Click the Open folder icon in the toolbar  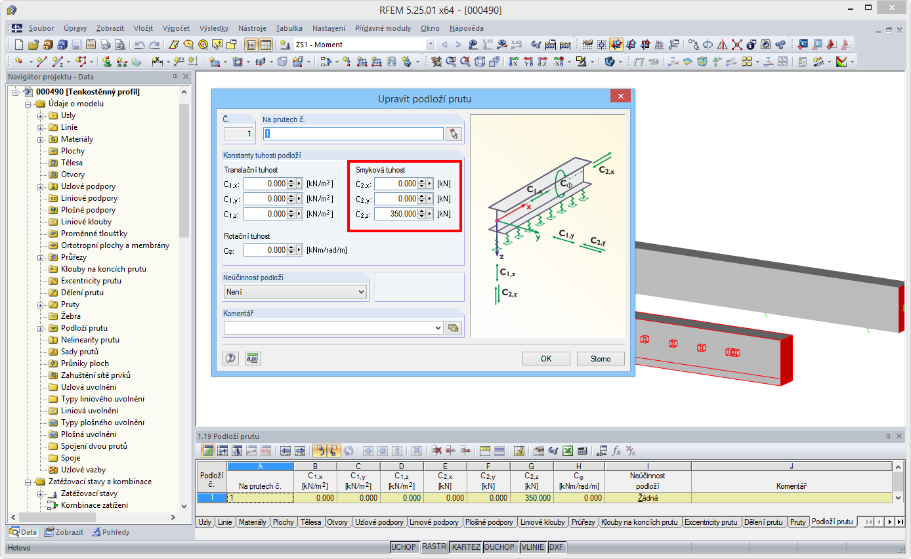33,45
